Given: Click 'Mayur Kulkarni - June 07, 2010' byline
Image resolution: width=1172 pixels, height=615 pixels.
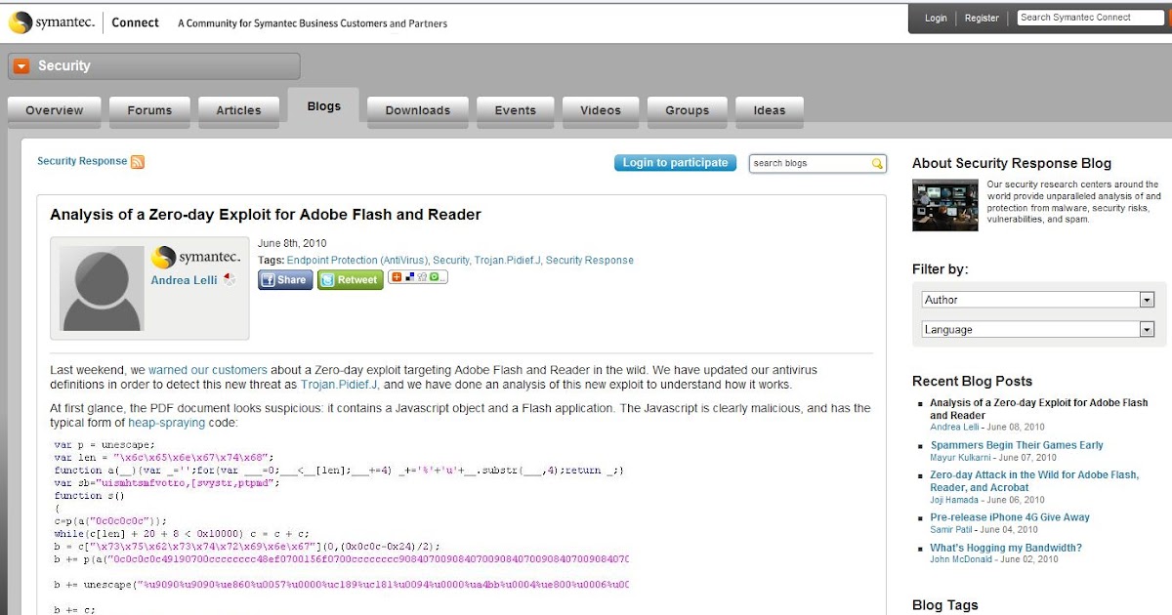Looking at the screenshot, I should pyautogui.click(x=993, y=457).
